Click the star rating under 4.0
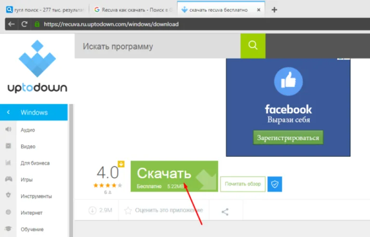Image resolution: width=370 pixels, height=237 pixels. (108, 186)
